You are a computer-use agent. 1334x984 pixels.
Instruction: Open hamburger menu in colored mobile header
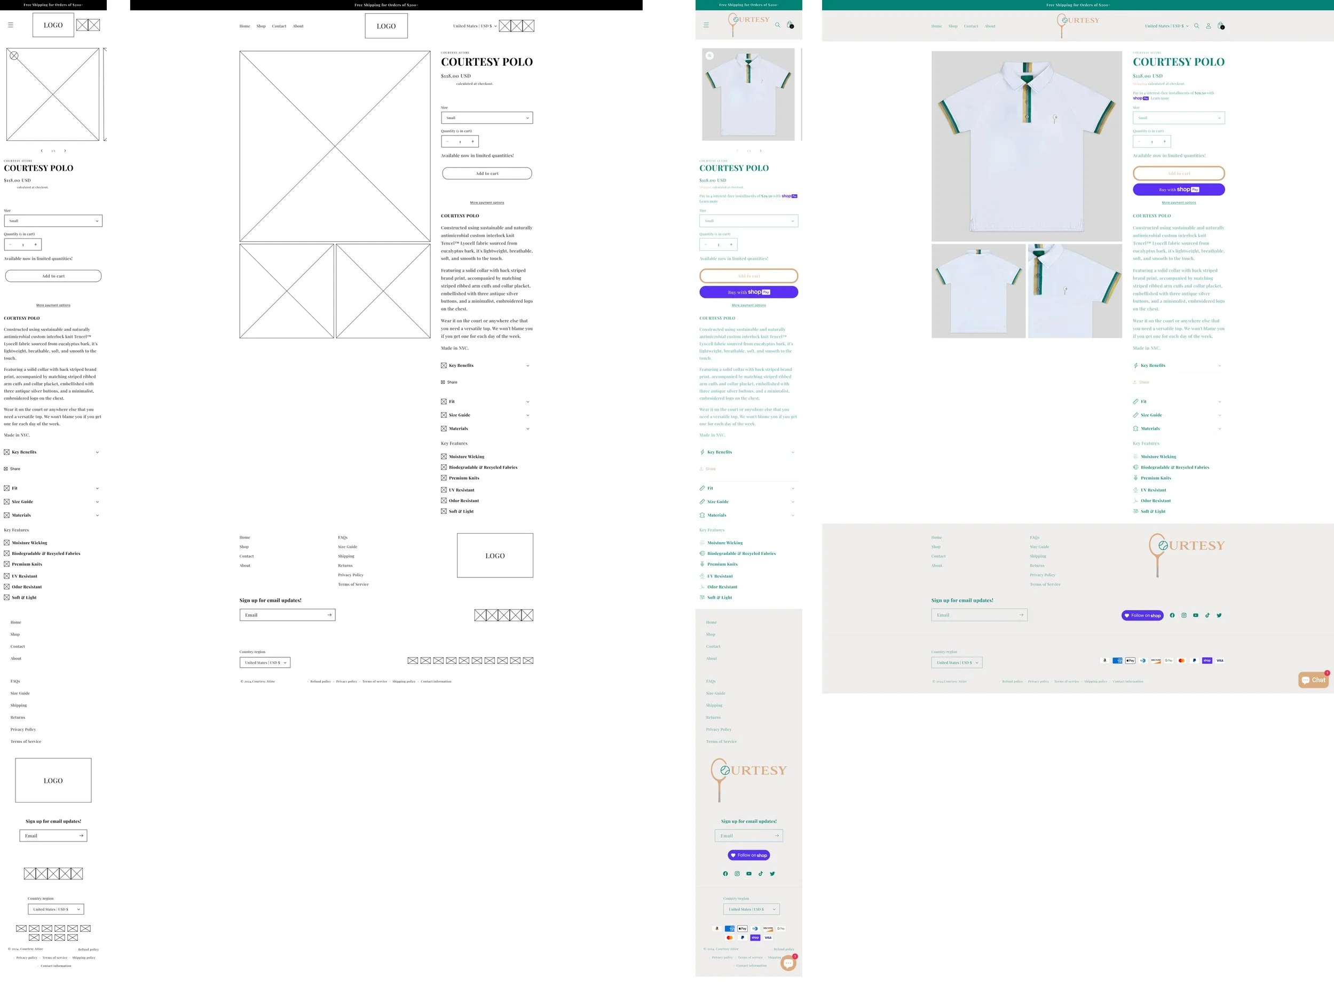706,25
